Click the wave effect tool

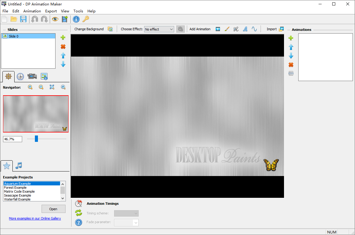pos(254,29)
